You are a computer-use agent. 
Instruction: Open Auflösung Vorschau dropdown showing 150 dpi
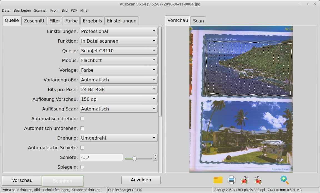(118, 99)
